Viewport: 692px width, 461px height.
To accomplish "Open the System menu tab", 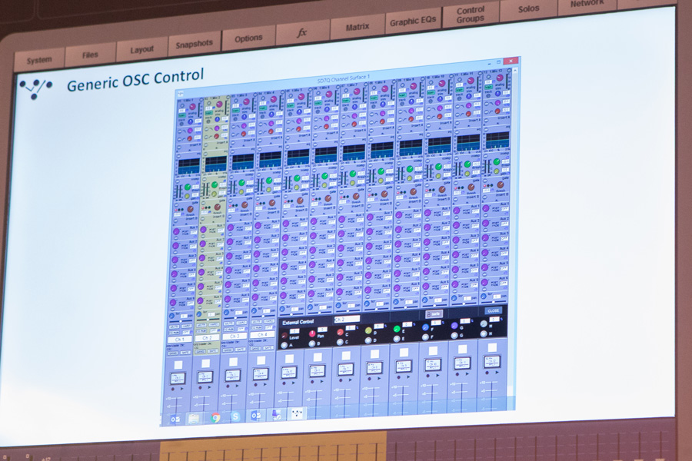I will 39,60.
